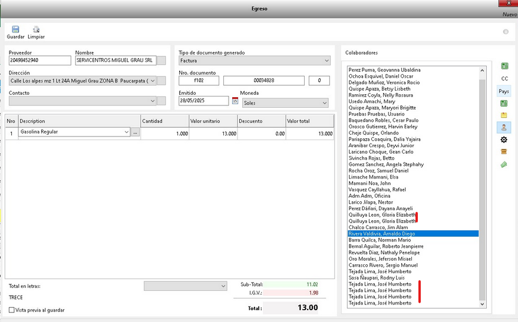Image resolution: width=518 pixels, height=322 pixels.
Task: Click the Limpiar clear icon
Action: coord(36,29)
